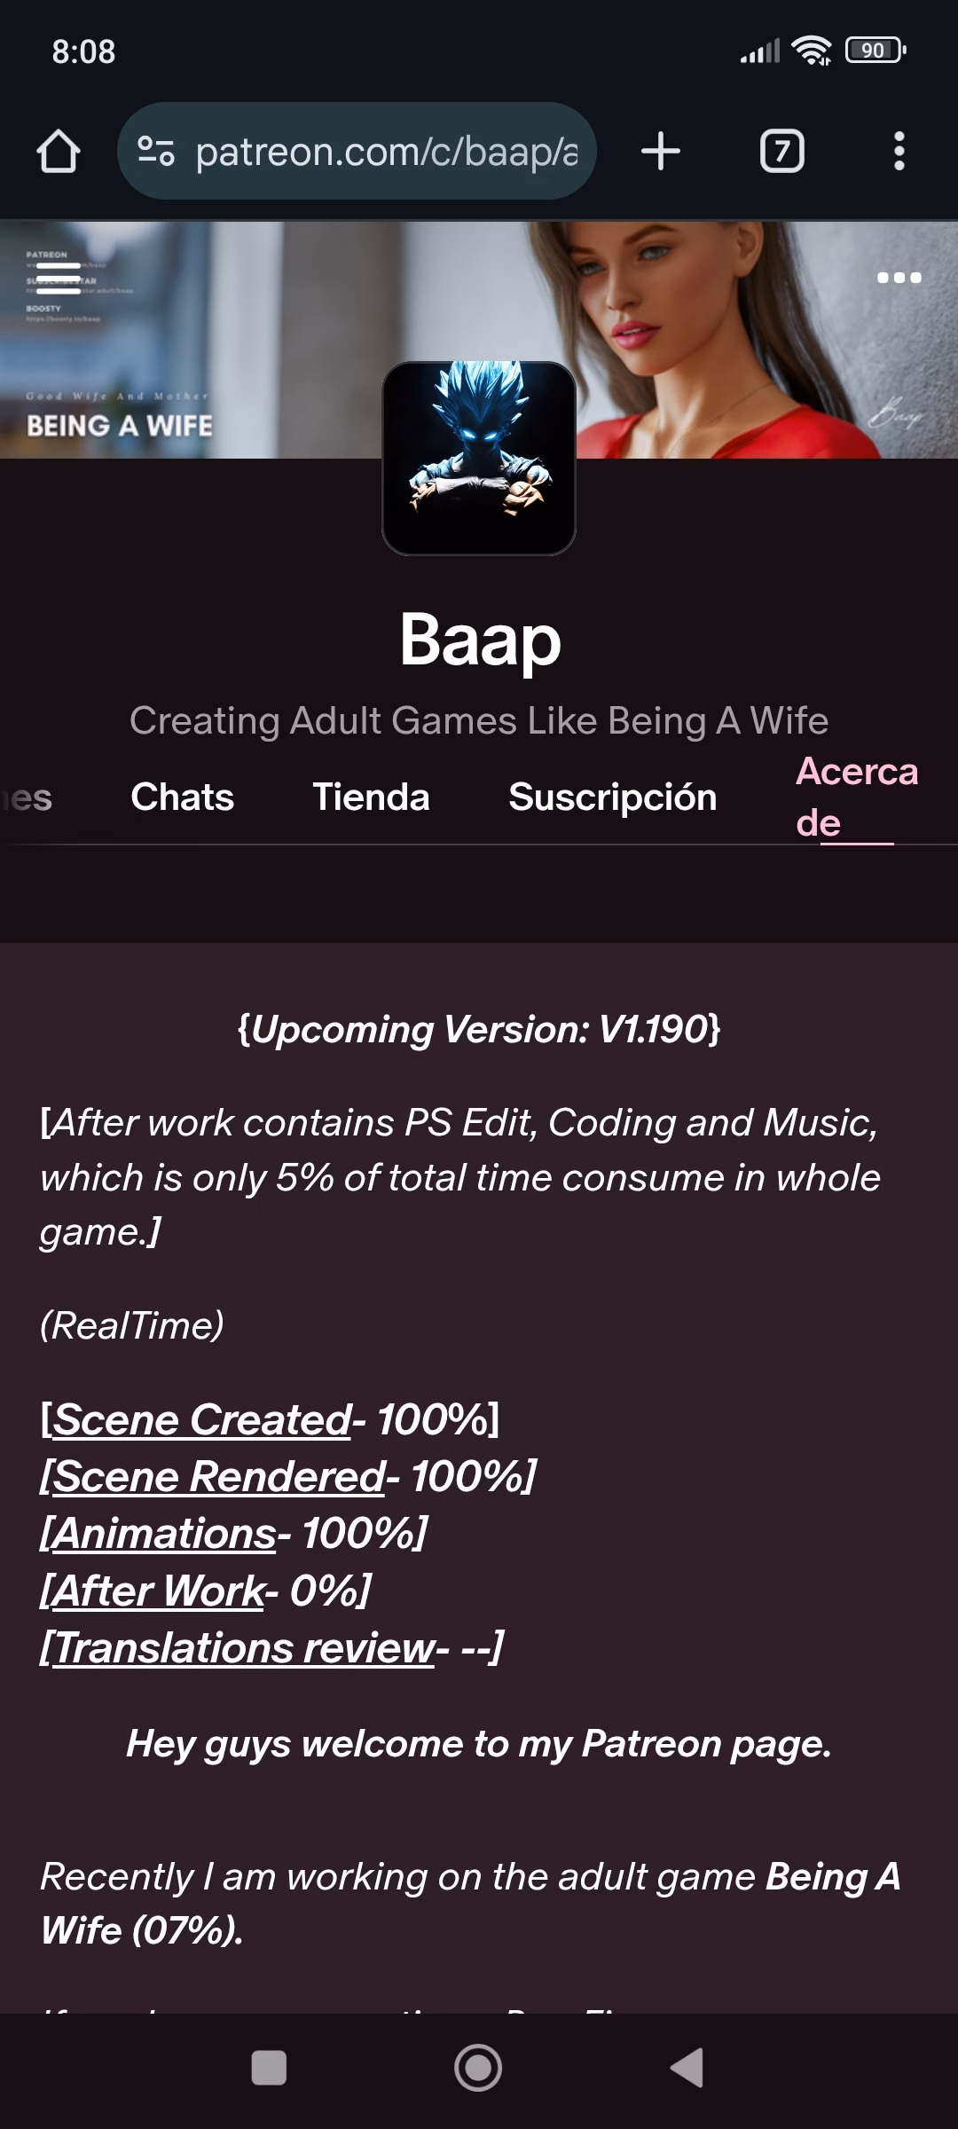Open creator page more options ellipsis
The width and height of the screenshot is (958, 2129).
(x=899, y=278)
